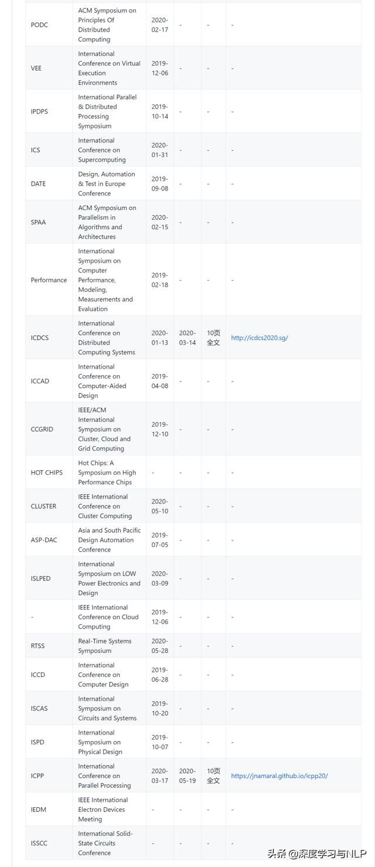375x867 pixels.
Task: Click the Real-Time Systems Symposium name
Action: [105, 645]
